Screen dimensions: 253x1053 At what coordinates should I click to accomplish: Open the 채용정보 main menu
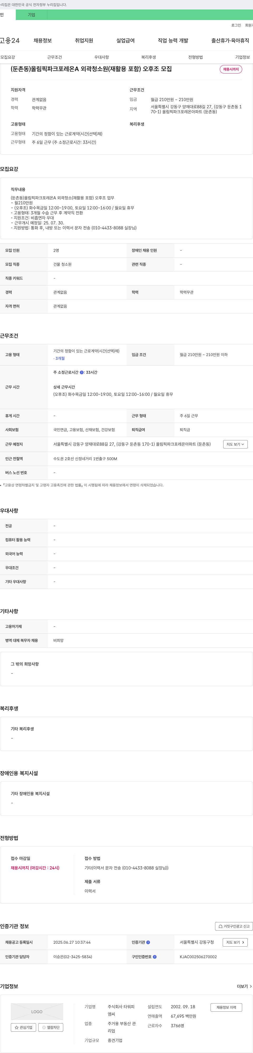42,41
